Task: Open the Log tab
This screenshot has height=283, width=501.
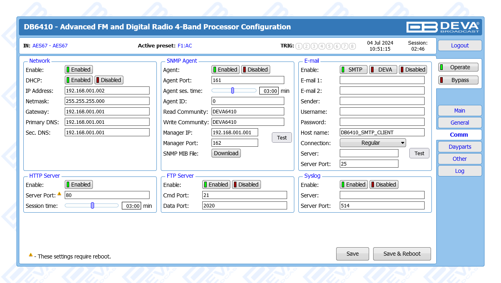Action: click(460, 171)
